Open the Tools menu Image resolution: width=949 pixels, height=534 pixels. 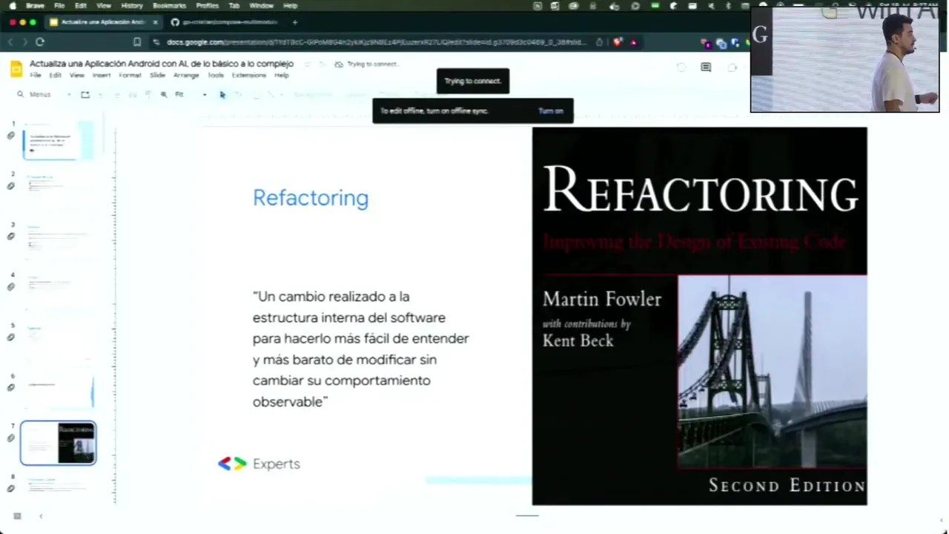pos(216,76)
